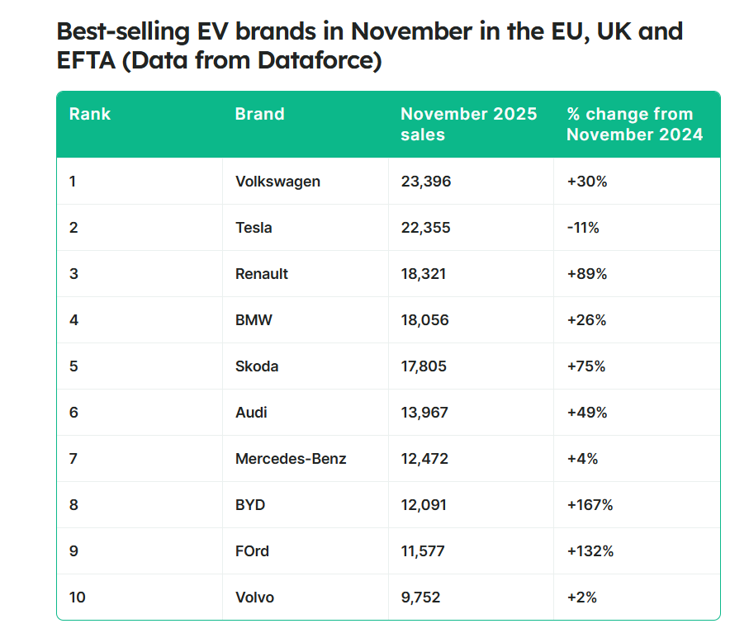
Task: Click Renault's sales figure 18,321
Action: (424, 274)
